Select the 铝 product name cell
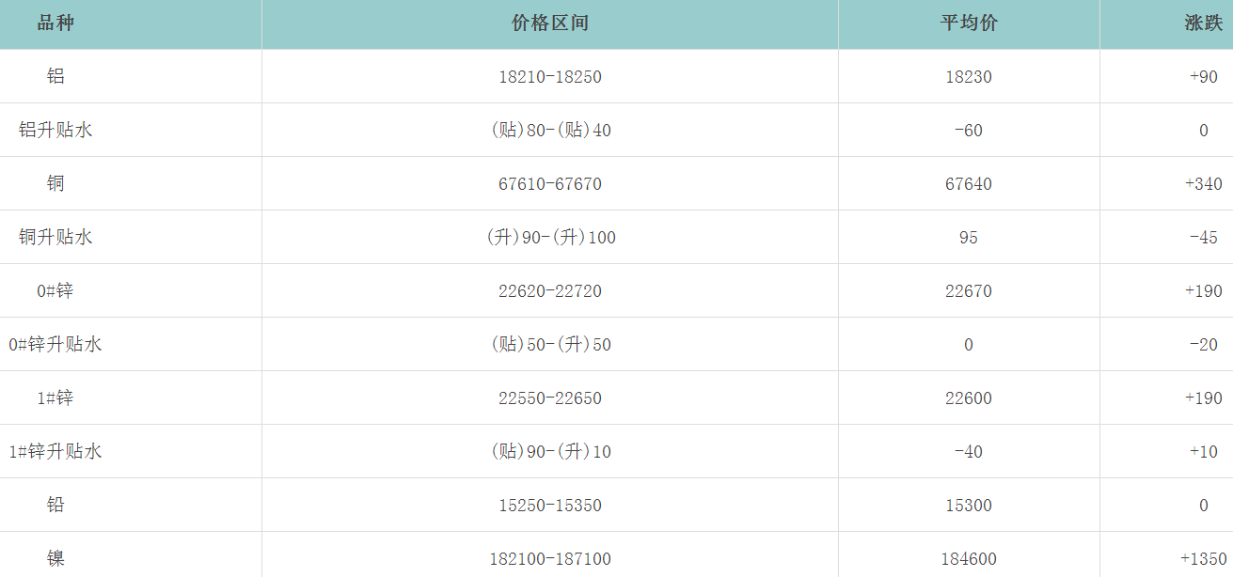The width and height of the screenshot is (1233, 577). (x=55, y=76)
